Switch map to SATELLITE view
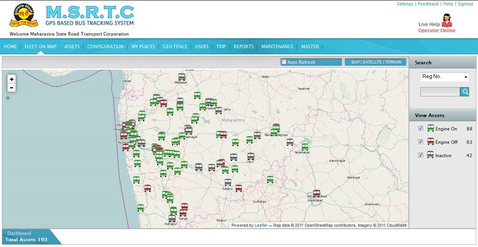Image resolution: width=478 pixels, height=247 pixels. coord(372,62)
